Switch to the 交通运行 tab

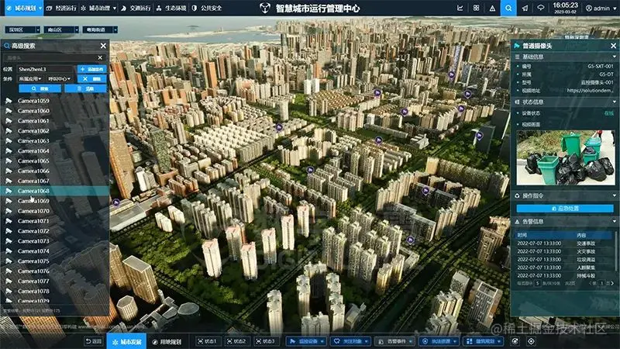click(x=136, y=8)
